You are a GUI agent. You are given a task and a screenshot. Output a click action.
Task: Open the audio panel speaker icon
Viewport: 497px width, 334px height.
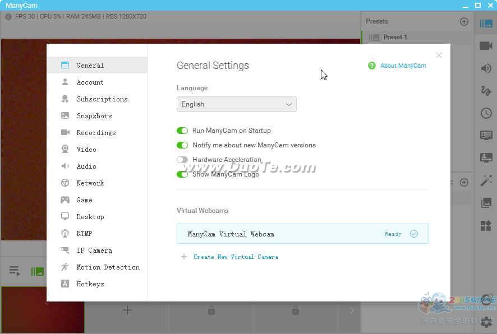pos(486,68)
